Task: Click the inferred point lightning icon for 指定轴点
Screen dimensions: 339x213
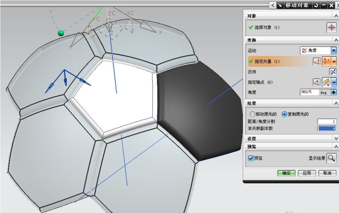Action: pyautogui.click(x=327, y=82)
